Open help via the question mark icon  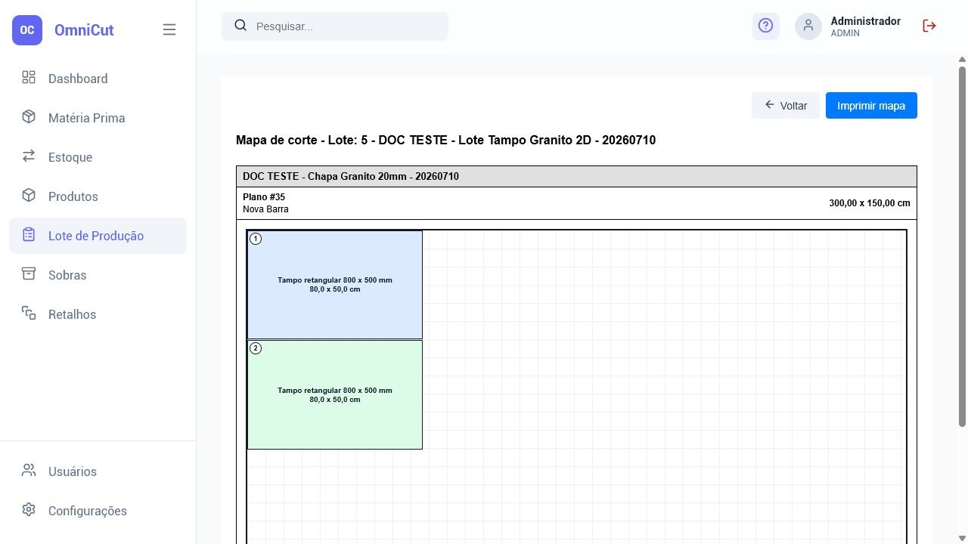click(766, 26)
